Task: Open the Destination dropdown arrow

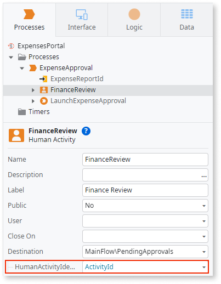Action: (x=204, y=252)
